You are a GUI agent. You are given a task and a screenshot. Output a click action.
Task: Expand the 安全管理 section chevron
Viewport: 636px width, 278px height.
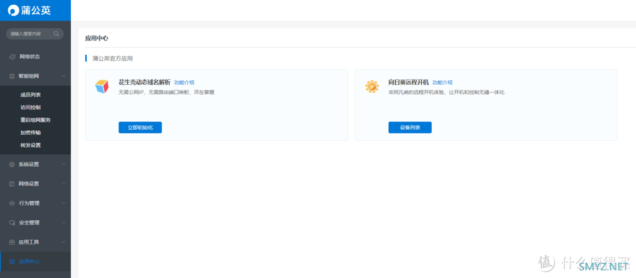pos(64,223)
